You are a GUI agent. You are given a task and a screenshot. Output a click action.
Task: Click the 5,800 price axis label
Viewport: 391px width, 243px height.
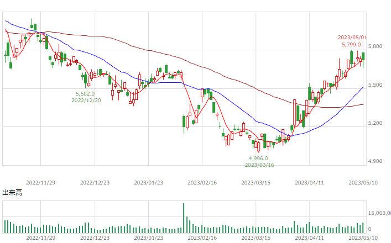click(x=376, y=46)
